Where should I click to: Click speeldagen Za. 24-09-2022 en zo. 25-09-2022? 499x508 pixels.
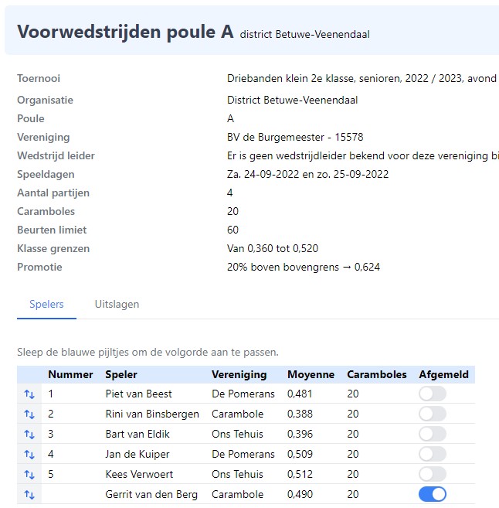tap(307, 174)
